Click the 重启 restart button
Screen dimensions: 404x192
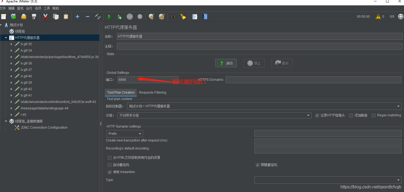(x=282, y=63)
